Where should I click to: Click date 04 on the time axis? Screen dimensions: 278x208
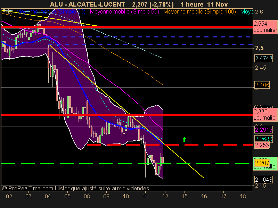click(48, 196)
